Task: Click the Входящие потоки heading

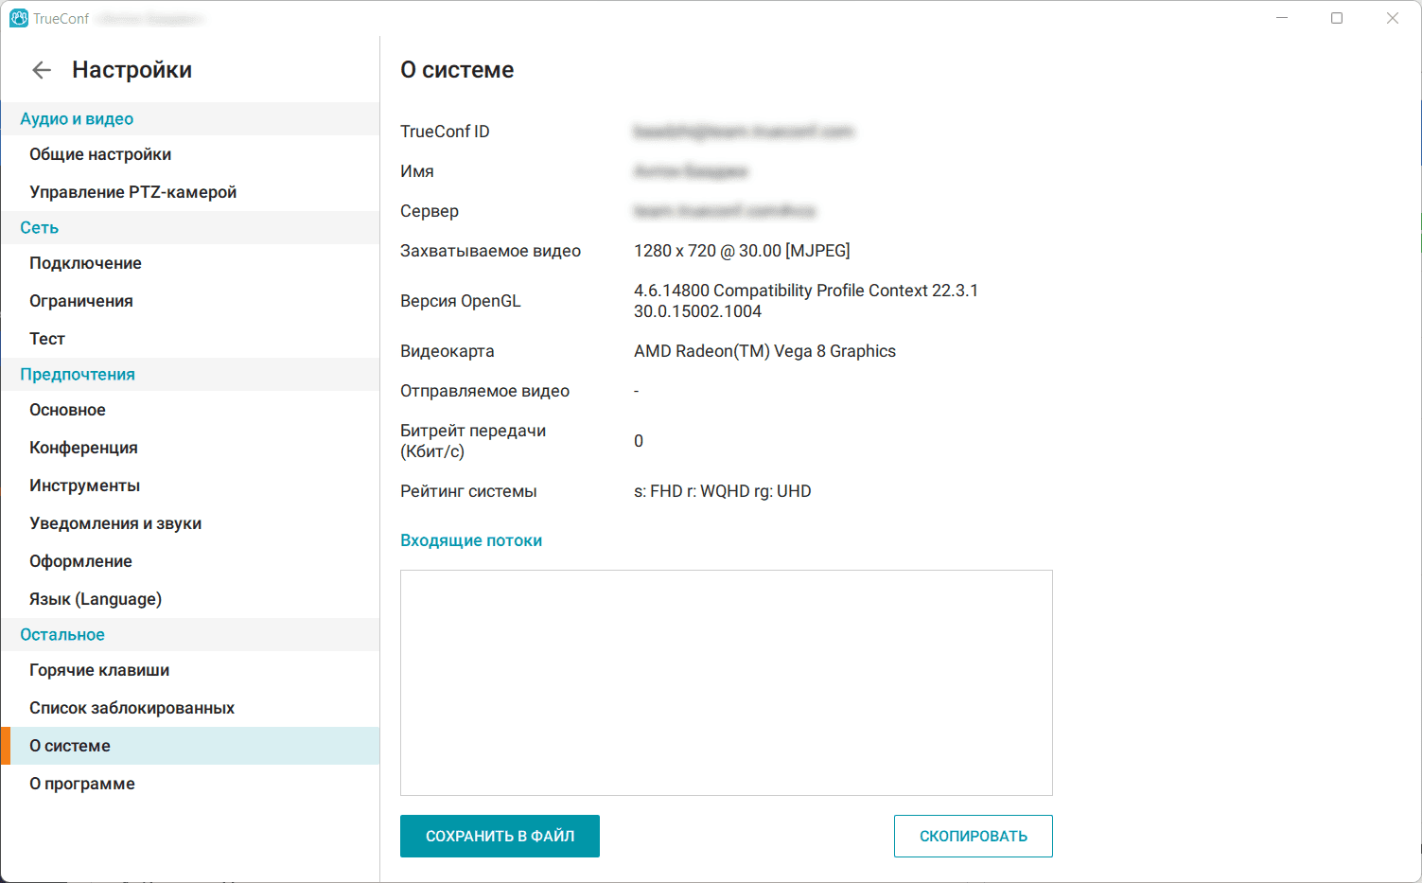Action: (x=471, y=540)
